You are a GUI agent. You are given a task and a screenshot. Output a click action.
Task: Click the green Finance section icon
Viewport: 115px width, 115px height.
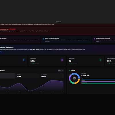coord(70,70)
